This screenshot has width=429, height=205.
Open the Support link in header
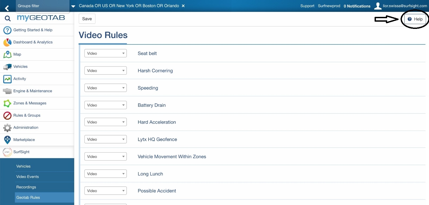(307, 6)
